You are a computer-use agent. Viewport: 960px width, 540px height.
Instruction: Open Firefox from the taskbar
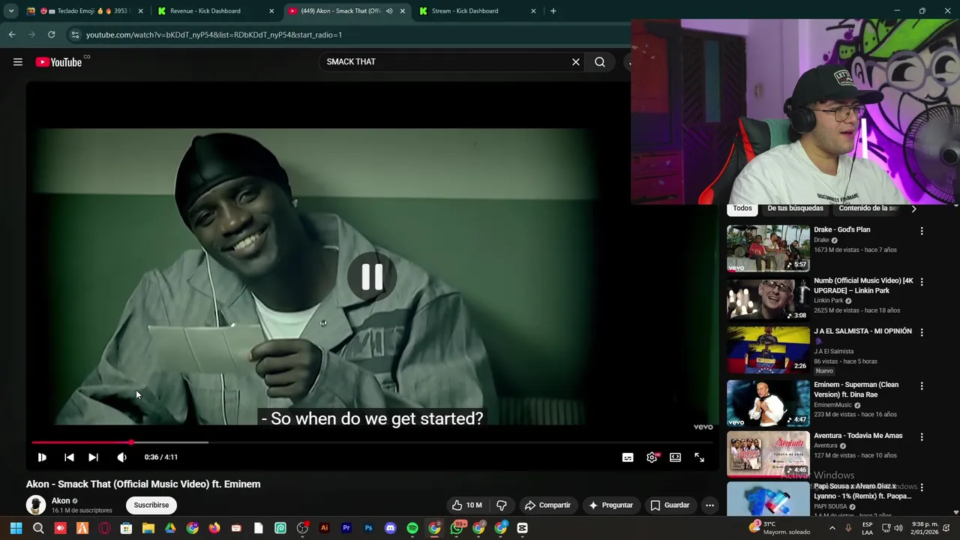(x=214, y=528)
